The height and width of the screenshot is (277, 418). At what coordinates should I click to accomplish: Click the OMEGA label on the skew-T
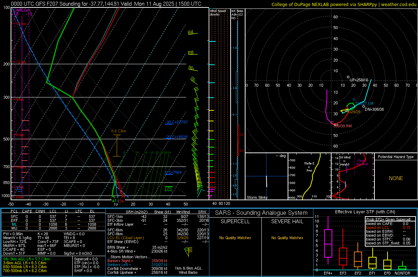(x=22, y=10)
